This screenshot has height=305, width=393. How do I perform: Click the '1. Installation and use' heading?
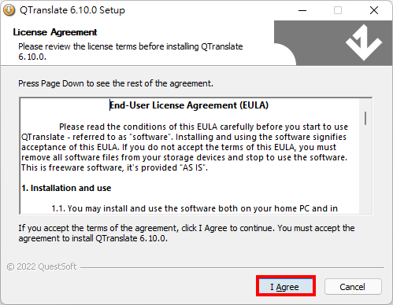point(66,188)
